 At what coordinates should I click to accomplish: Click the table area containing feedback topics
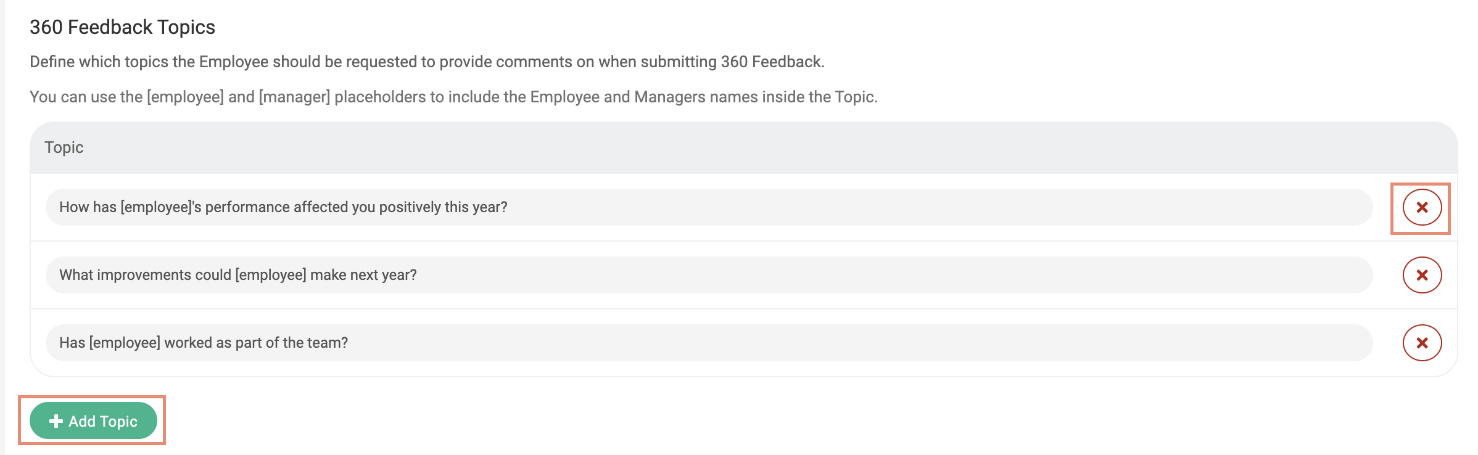740,247
